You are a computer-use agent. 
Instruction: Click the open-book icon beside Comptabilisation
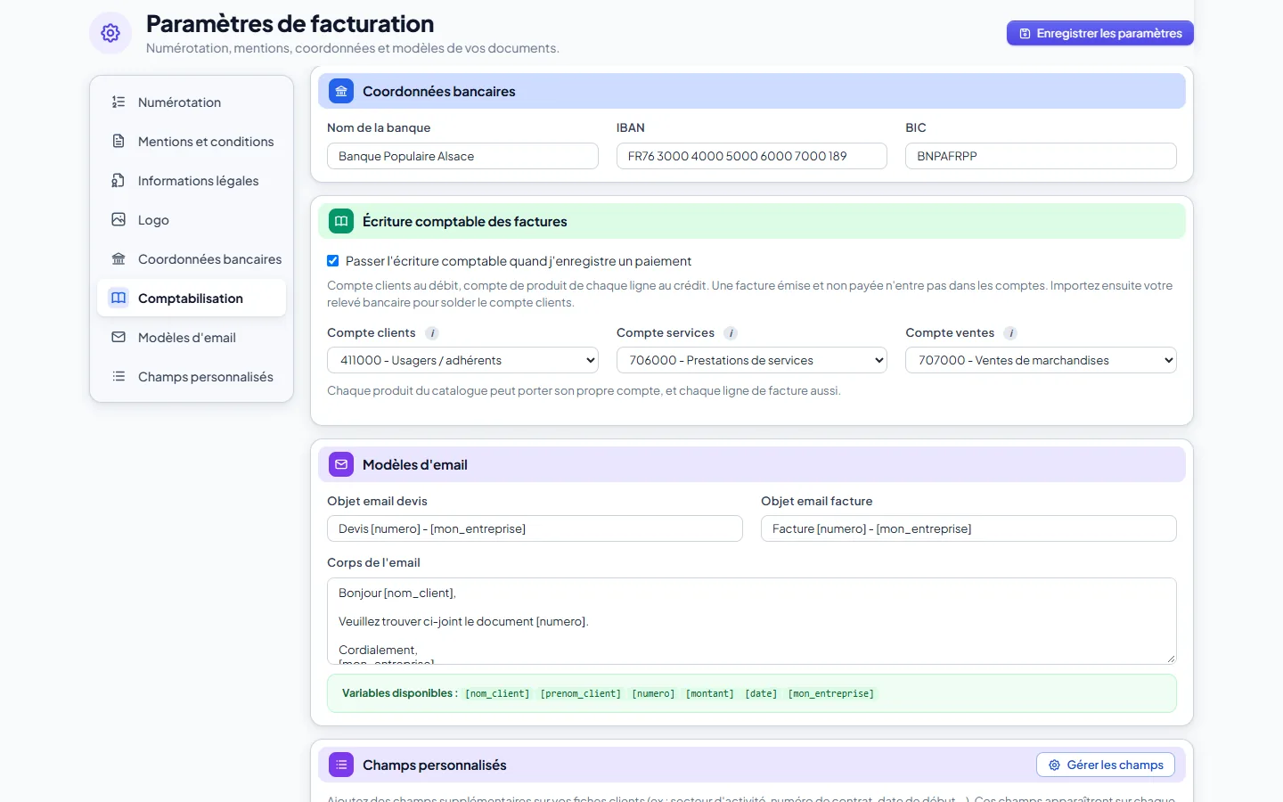click(x=118, y=298)
